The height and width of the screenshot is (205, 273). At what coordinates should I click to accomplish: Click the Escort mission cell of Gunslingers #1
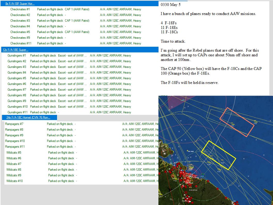72,56
